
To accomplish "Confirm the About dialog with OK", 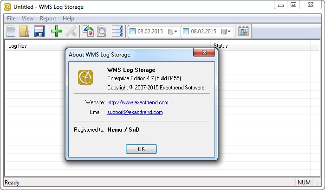I will 141,149.
